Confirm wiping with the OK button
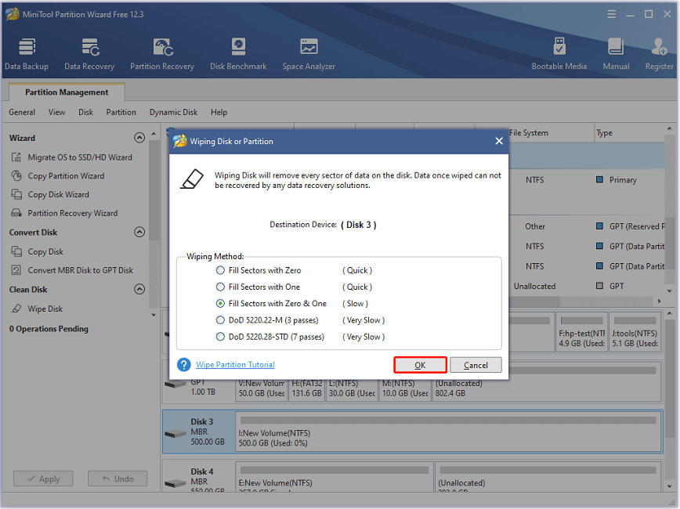Viewport: 680px width, 509px height. pyautogui.click(x=420, y=365)
